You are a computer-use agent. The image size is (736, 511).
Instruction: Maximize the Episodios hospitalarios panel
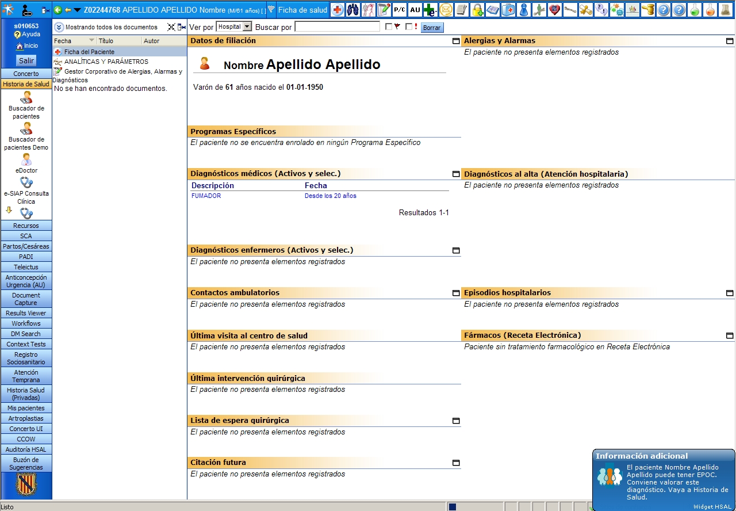pos(730,293)
